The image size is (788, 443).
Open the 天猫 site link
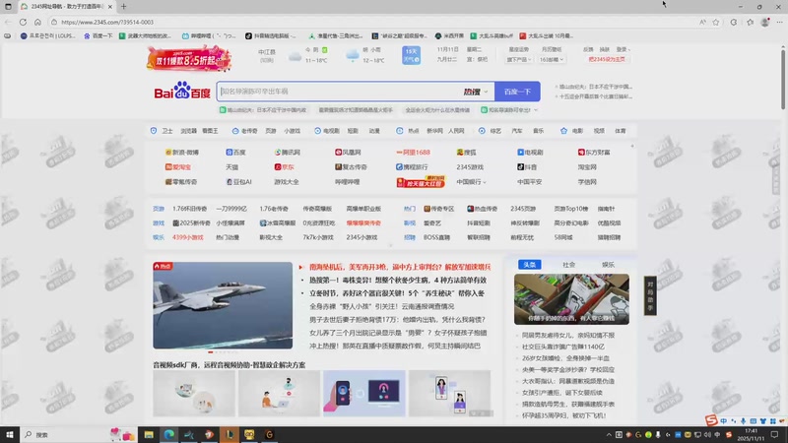tap(231, 166)
